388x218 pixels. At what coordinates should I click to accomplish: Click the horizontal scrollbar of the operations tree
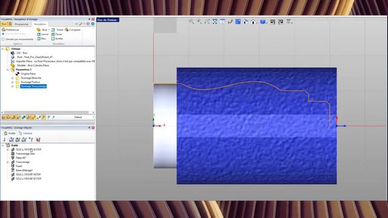click(x=46, y=112)
